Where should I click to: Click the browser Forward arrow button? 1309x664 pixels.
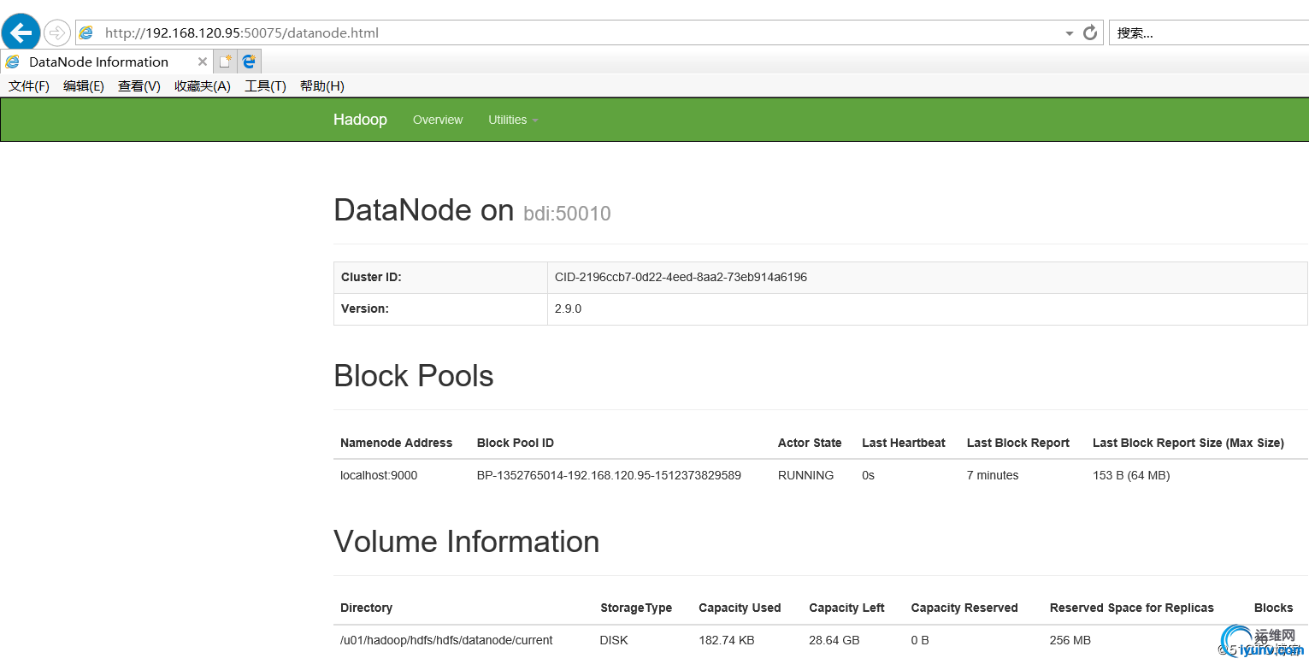point(56,32)
